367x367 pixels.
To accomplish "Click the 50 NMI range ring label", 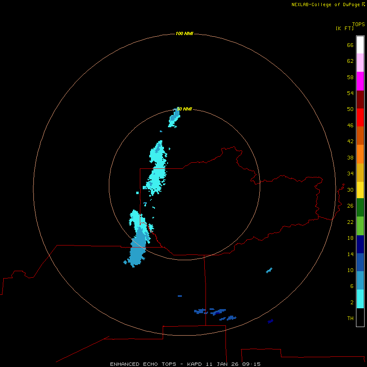I will pyautogui.click(x=184, y=109).
